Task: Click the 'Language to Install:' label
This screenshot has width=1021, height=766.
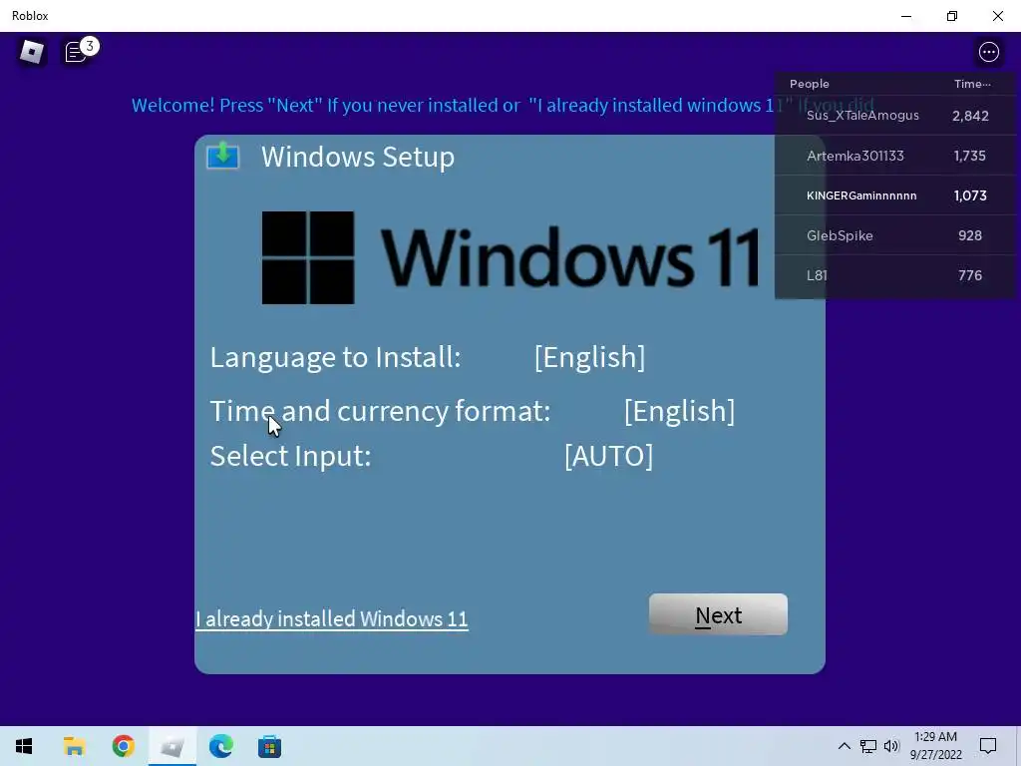Action: (x=335, y=357)
